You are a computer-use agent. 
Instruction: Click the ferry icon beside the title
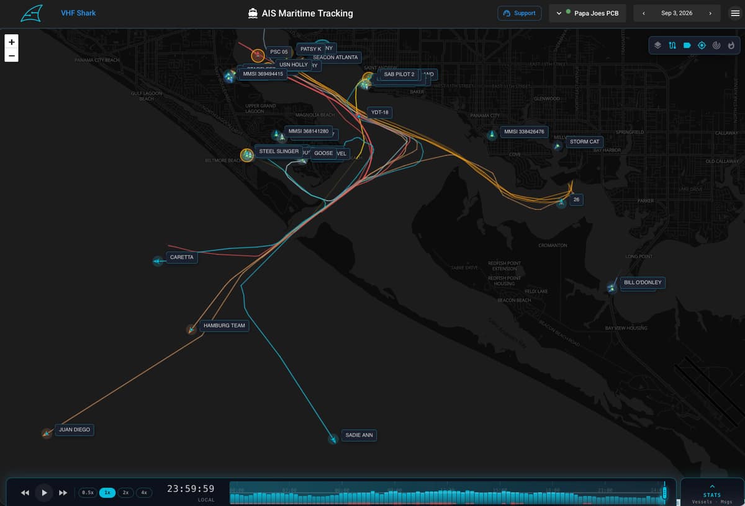coord(253,13)
